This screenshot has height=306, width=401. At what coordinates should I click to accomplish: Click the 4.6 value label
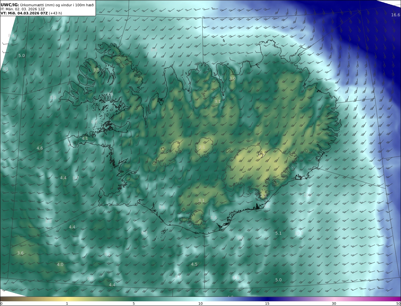[x=40, y=148]
